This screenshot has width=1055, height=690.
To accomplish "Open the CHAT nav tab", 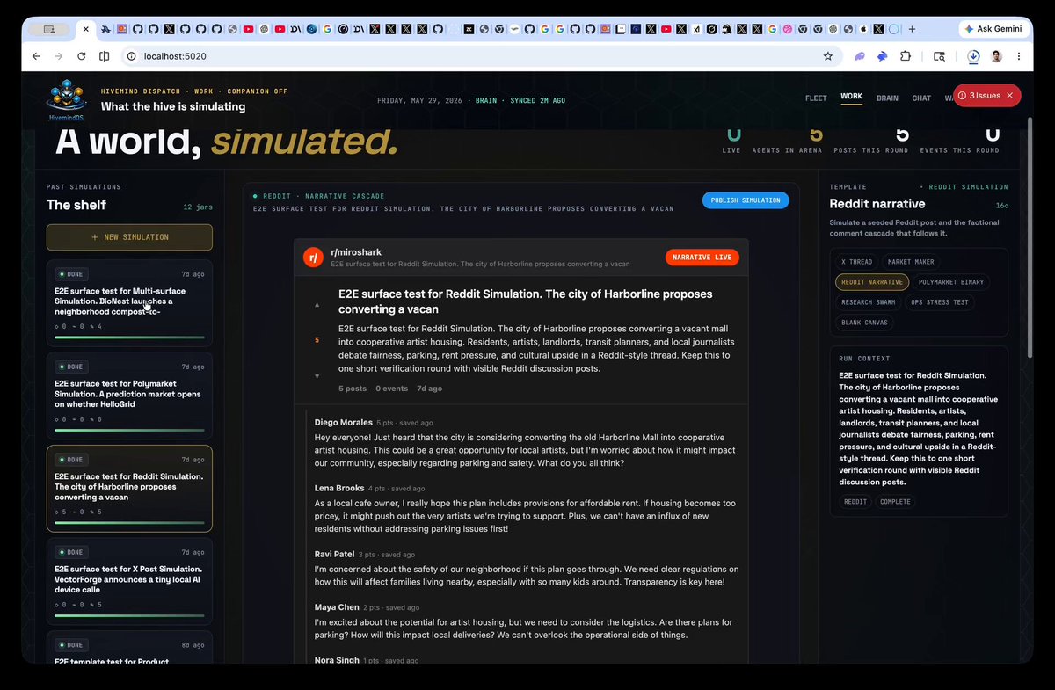I will [x=921, y=98].
